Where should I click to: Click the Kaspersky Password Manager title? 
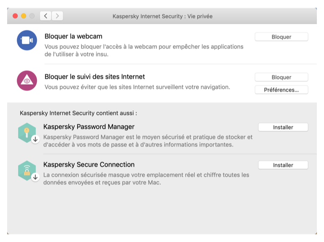(89, 127)
